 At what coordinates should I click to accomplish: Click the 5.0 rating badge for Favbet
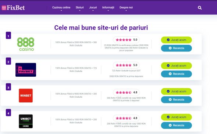126,65
